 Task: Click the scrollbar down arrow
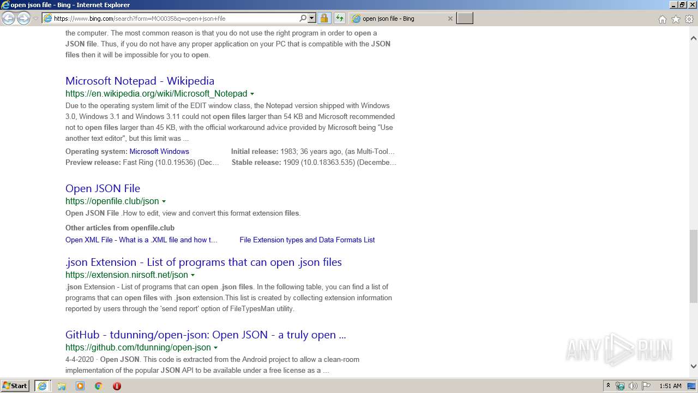click(x=693, y=366)
